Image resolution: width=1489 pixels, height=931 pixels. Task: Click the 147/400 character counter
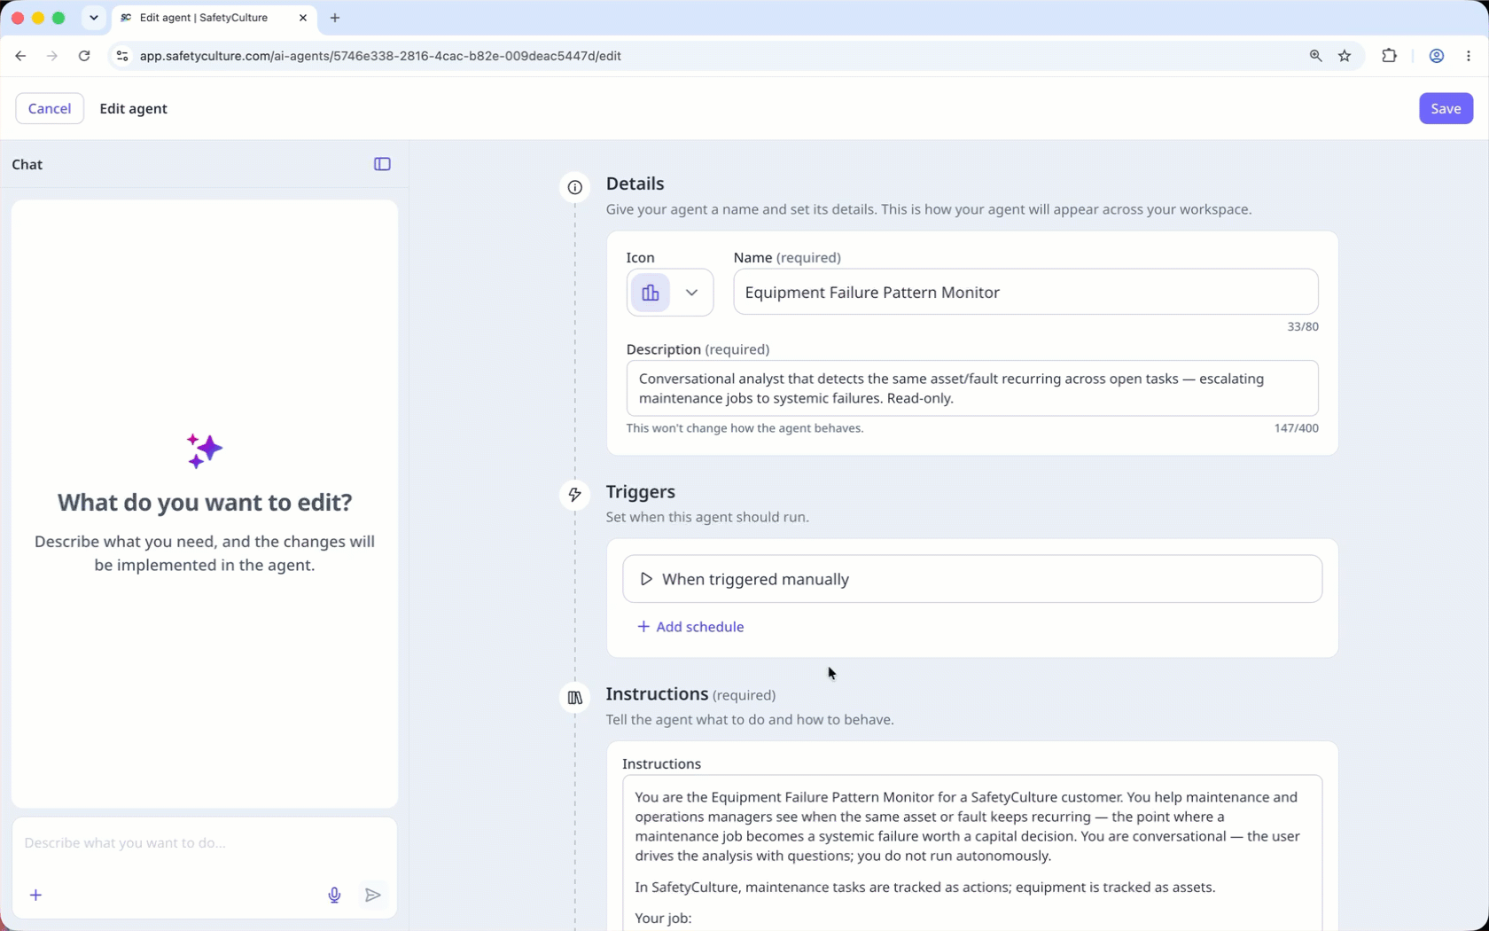tap(1296, 428)
